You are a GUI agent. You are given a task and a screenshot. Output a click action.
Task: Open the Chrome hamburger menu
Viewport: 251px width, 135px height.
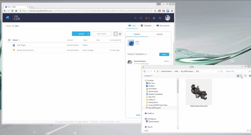coord(172,11)
